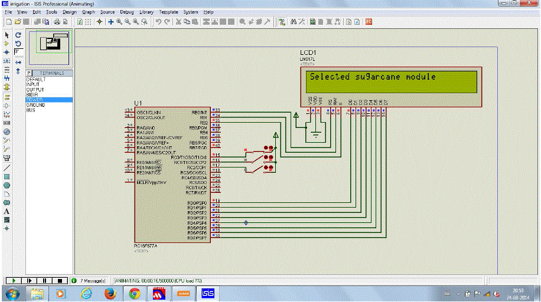Toggle the grid display icon
541x302 pixels.
[89, 22]
